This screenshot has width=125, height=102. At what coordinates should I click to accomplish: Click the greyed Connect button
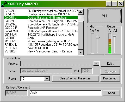110,72
